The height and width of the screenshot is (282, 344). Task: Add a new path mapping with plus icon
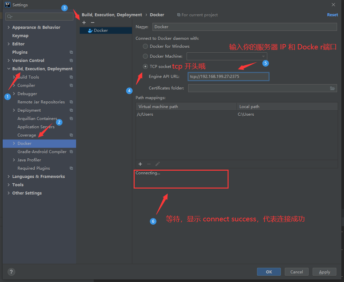point(140,164)
